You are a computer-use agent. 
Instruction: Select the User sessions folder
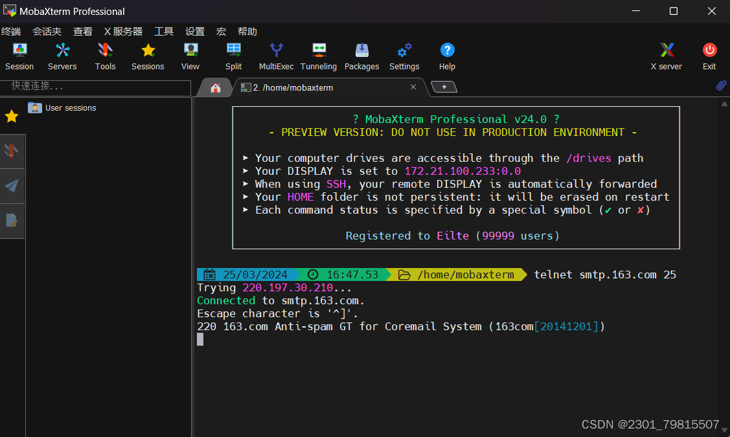point(62,108)
